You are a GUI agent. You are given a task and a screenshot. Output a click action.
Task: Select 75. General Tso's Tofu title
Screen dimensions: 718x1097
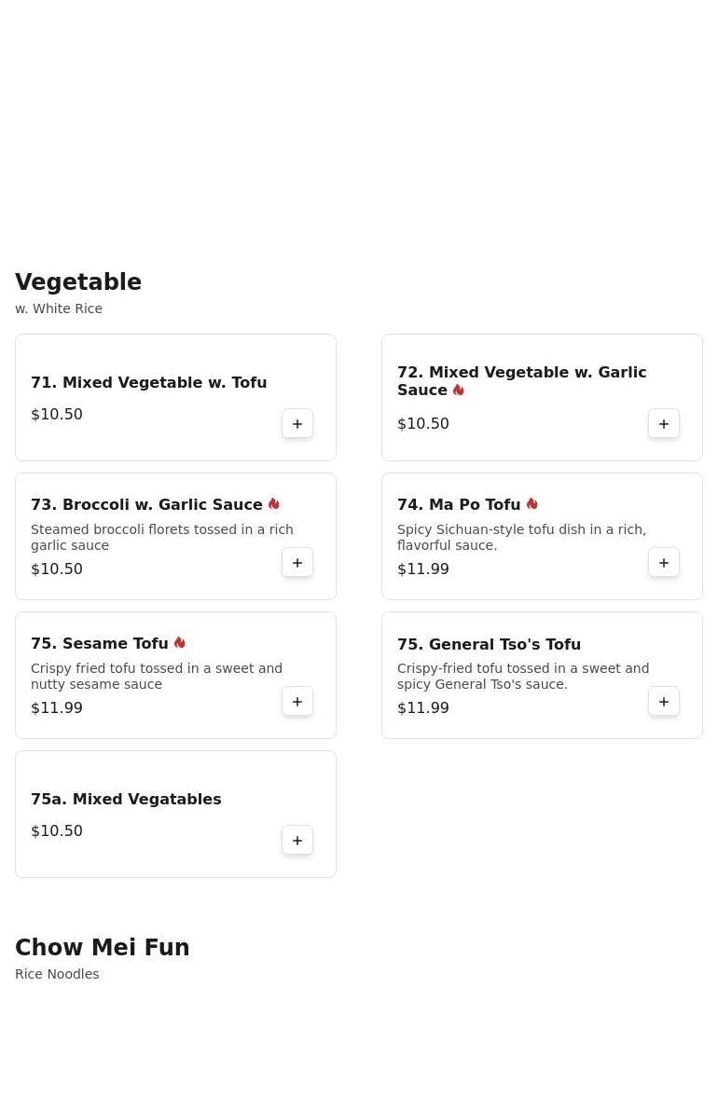pos(489,644)
